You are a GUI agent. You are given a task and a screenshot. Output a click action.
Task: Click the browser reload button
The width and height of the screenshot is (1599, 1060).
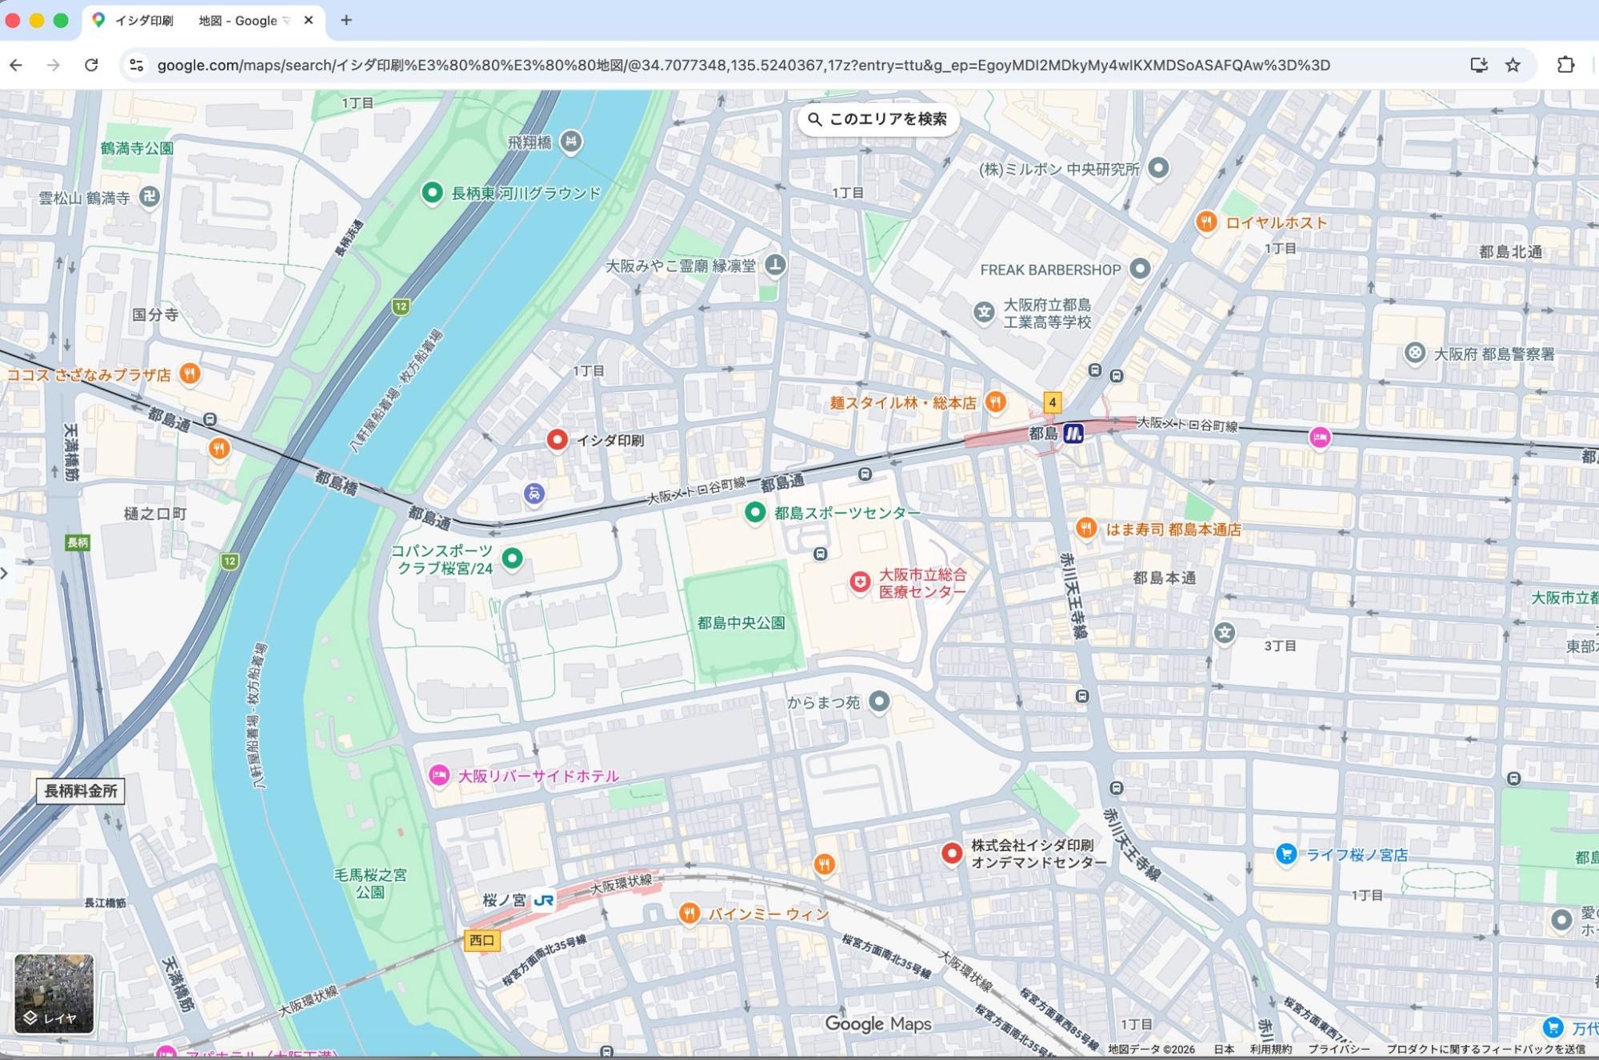pyautogui.click(x=91, y=65)
